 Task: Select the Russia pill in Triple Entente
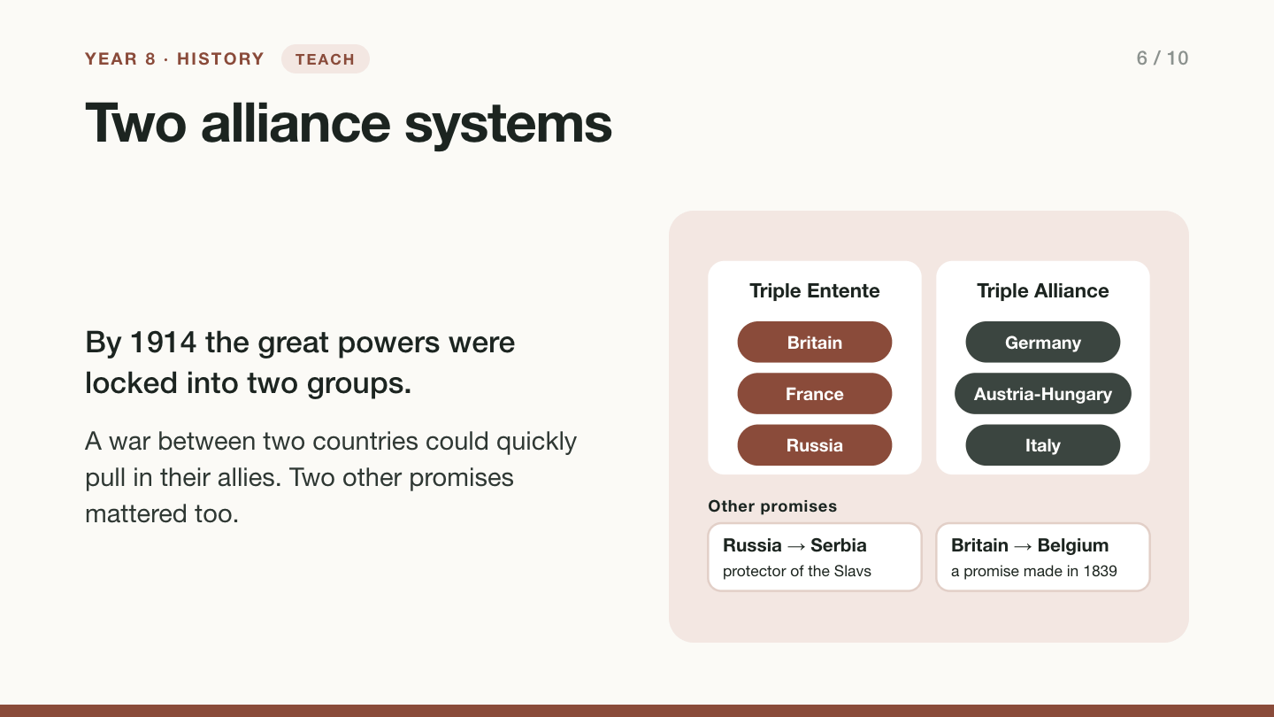815,445
